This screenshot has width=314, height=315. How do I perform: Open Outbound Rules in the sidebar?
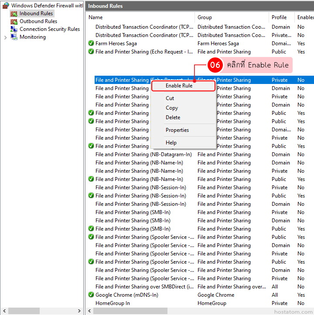click(x=38, y=21)
